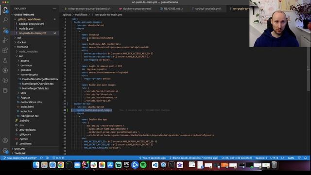Viewport: 311px width, 175px height.
Task: Open the Explorer more actions ellipsis
Action: [54, 9]
